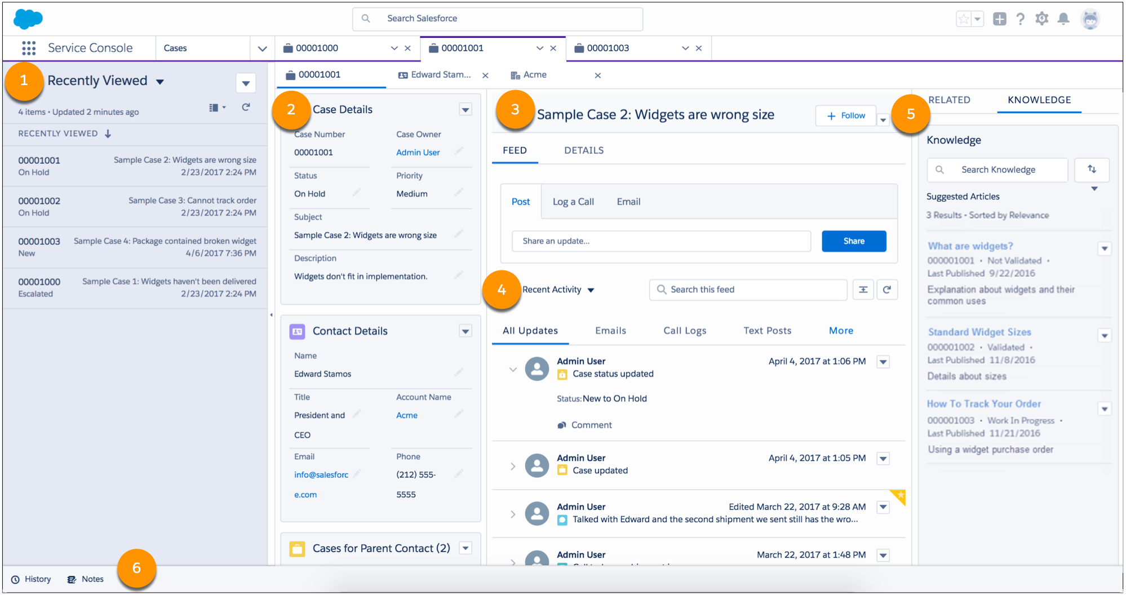Open the Recently Viewed list view dropdown
The image size is (1126, 596).
pos(159,82)
